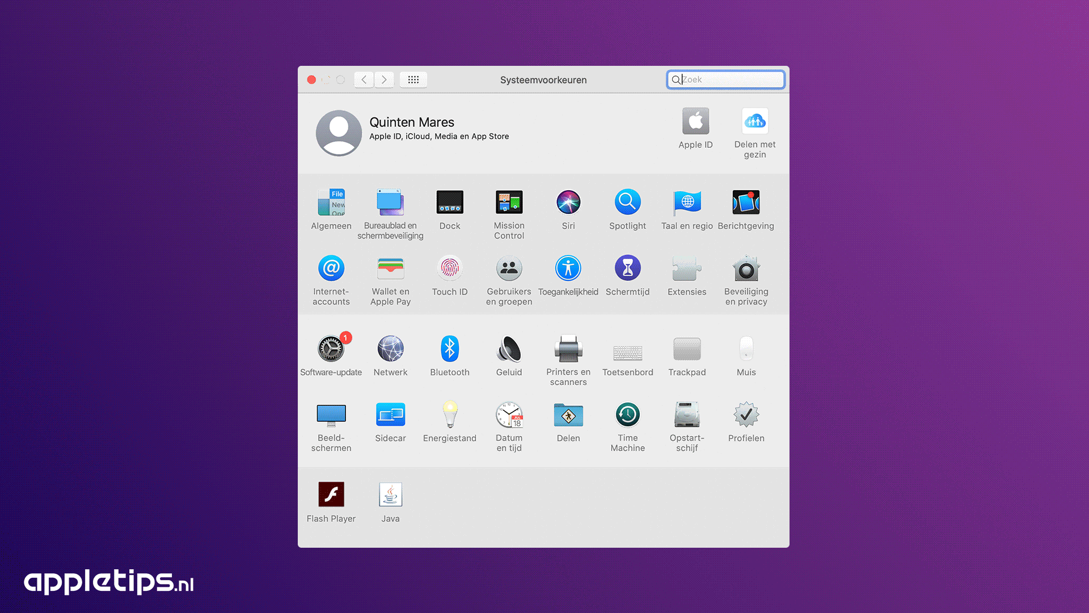Open the Bluetooth preferences pane
The width and height of the screenshot is (1089, 613).
(x=449, y=349)
